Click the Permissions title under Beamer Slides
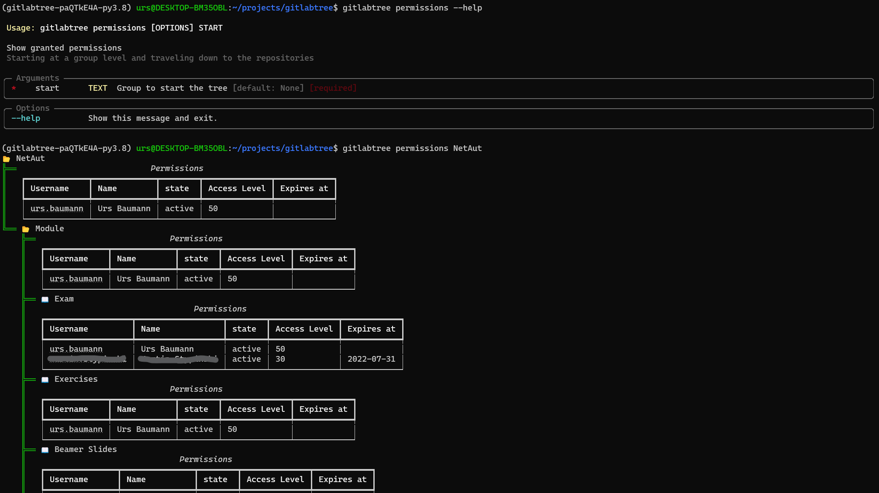This screenshot has height=493, width=879. click(x=206, y=459)
